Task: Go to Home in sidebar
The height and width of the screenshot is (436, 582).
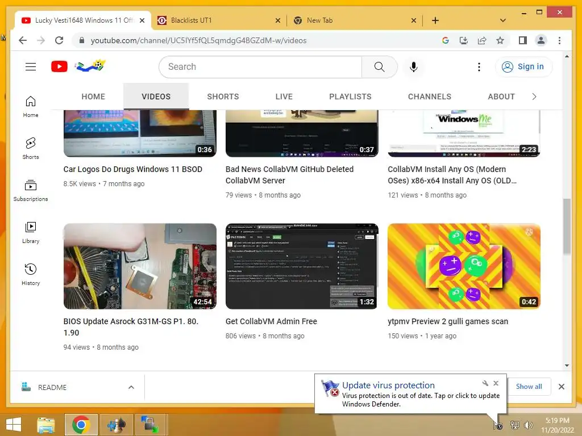Action: pyautogui.click(x=31, y=107)
